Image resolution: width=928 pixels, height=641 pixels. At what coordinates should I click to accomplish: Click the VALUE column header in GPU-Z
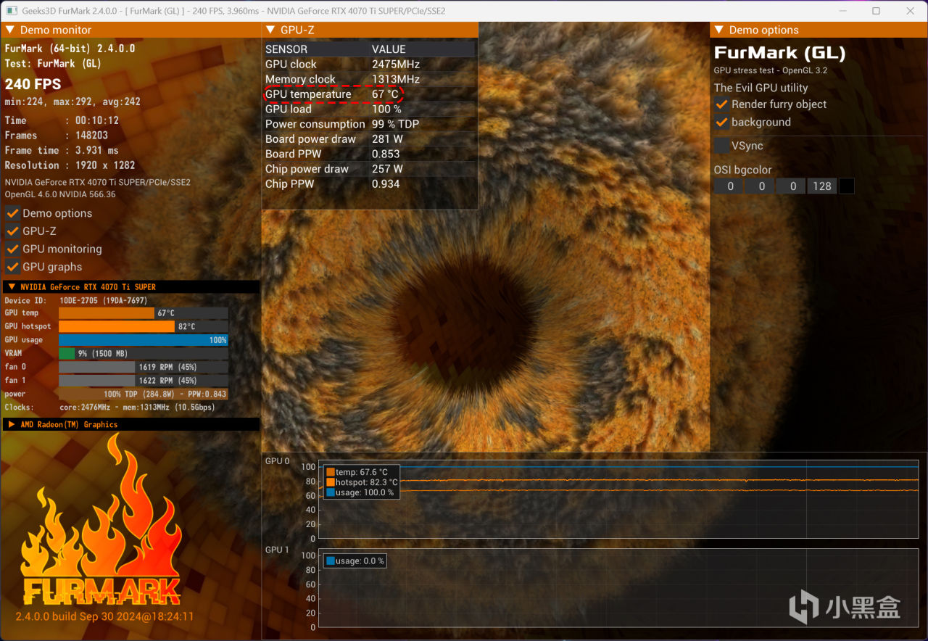(389, 49)
